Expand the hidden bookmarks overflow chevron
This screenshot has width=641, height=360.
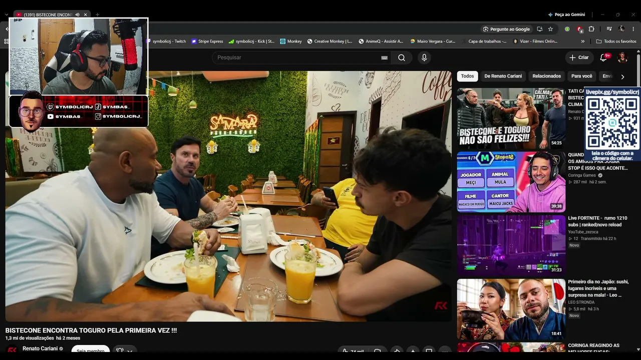pyautogui.click(x=583, y=41)
